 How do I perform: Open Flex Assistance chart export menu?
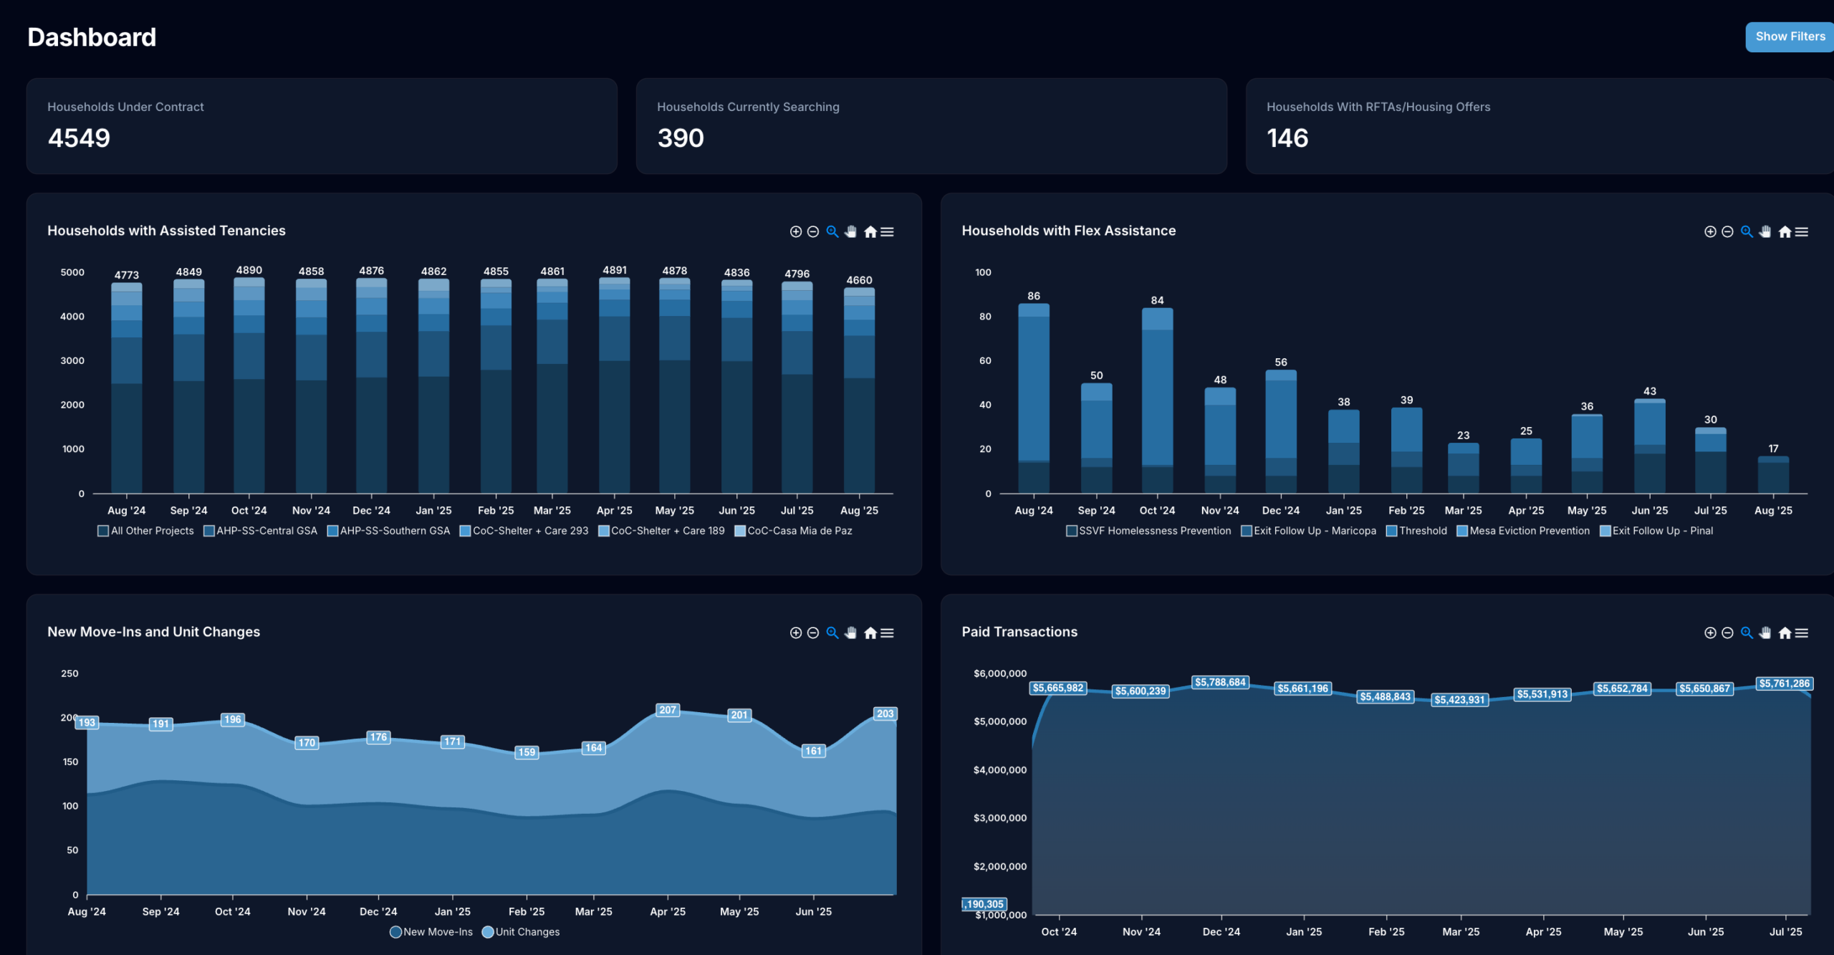(1802, 231)
